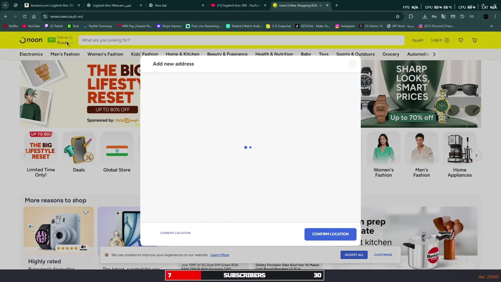Open the Men's Fashion category menu

tap(65, 54)
